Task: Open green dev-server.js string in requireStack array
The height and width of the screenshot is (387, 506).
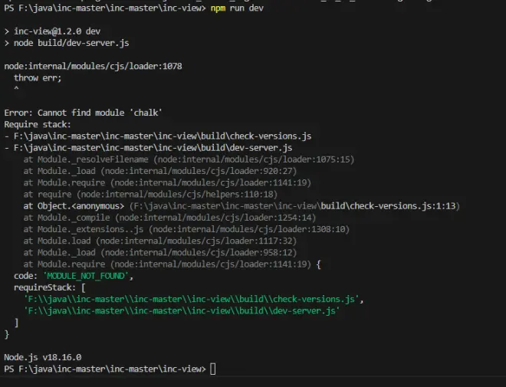Action: coord(182,311)
